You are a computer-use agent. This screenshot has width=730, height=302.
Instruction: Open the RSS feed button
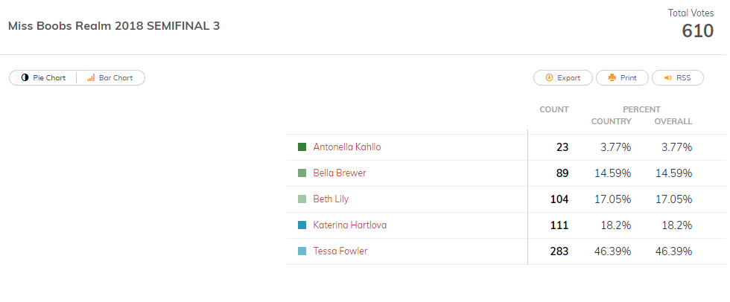(677, 78)
